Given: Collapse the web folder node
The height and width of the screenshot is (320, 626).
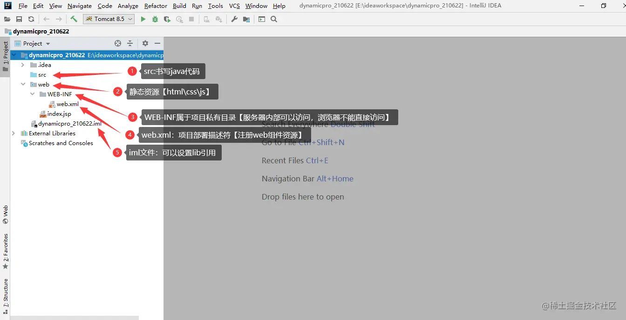Looking at the screenshot, I should (22, 84).
